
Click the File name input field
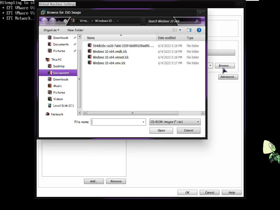point(116,122)
